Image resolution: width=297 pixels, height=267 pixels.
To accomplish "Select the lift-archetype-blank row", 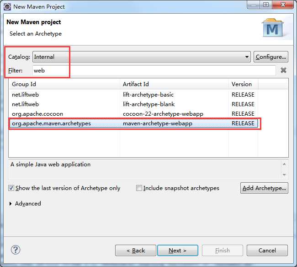I will pyautogui.click(x=133, y=104).
